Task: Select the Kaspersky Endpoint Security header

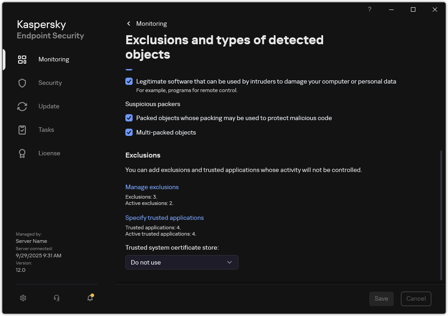Action: tap(50, 29)
